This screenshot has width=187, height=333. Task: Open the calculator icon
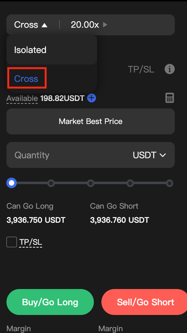click(x=170, y=98)
